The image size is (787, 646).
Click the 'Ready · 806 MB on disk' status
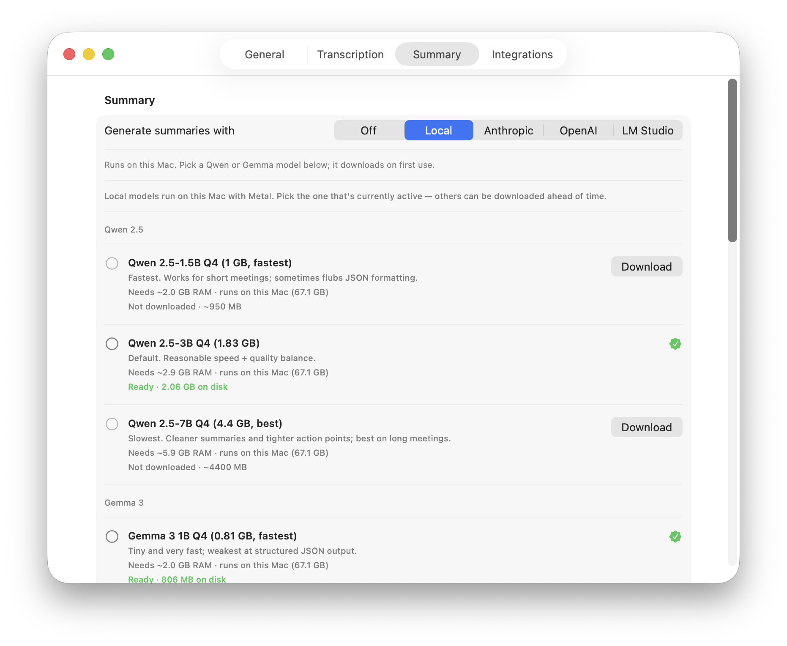pos(177,579)
